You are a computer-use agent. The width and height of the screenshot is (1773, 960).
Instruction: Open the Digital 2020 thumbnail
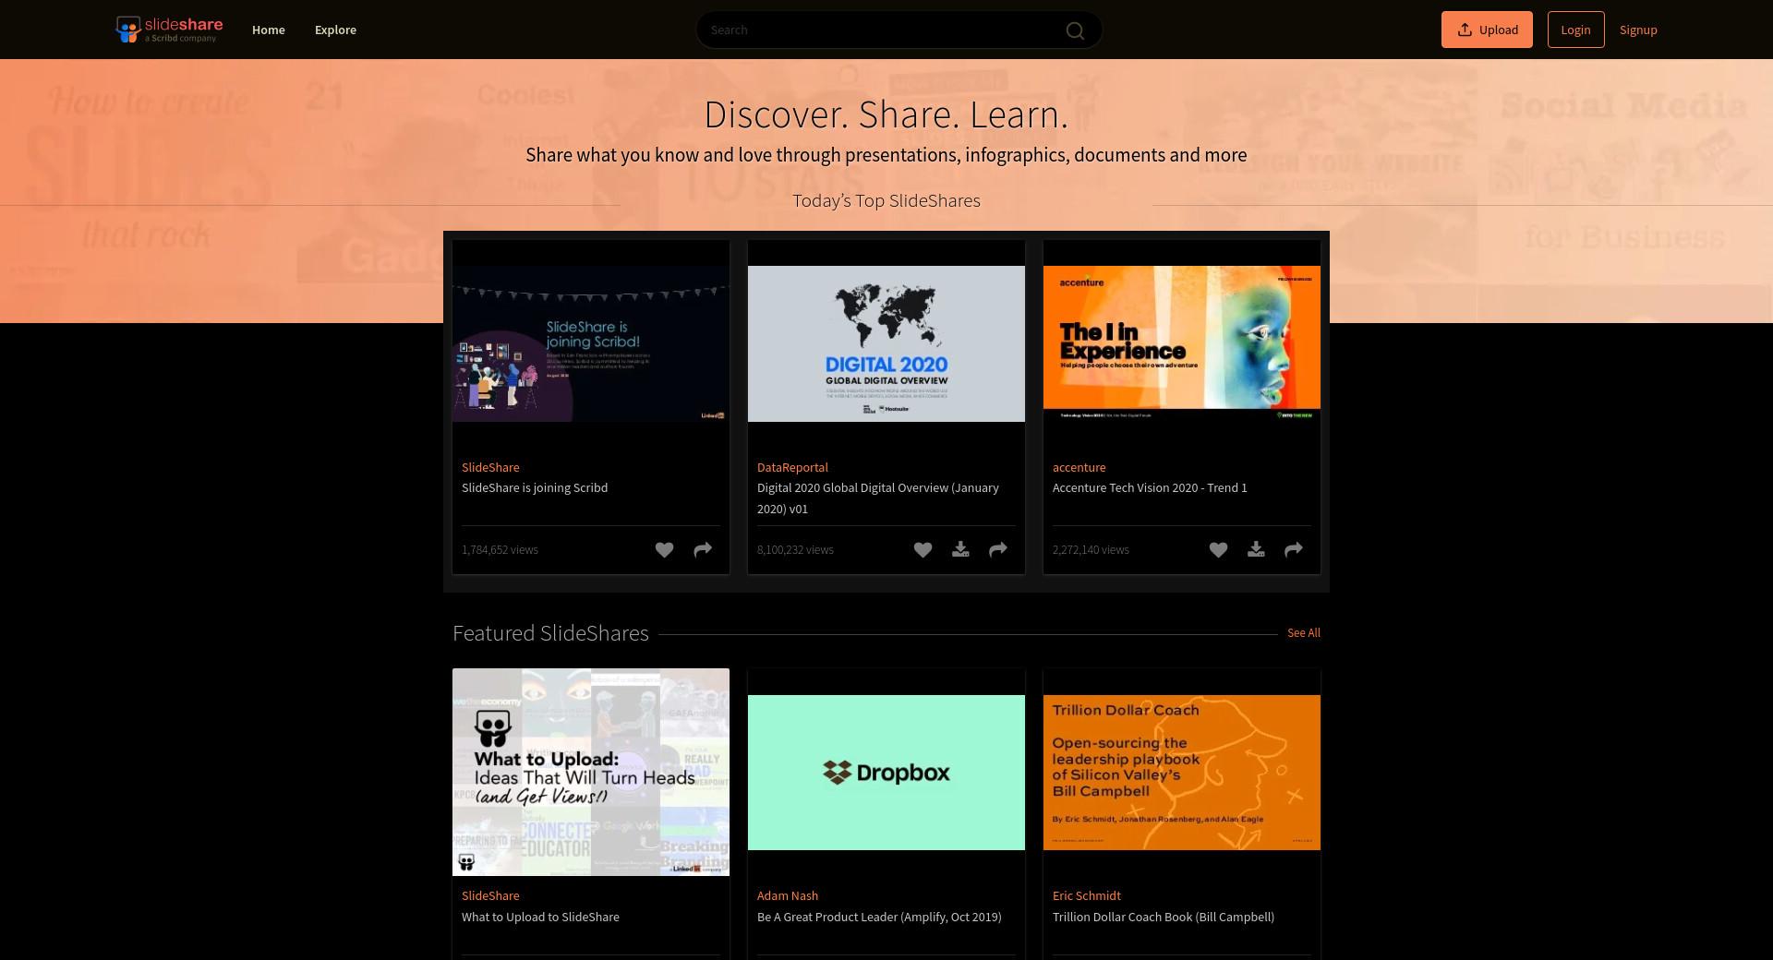[886, 343]
